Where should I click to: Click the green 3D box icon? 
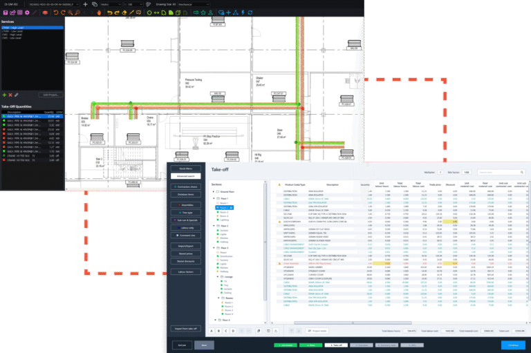[x=178, y=12]
